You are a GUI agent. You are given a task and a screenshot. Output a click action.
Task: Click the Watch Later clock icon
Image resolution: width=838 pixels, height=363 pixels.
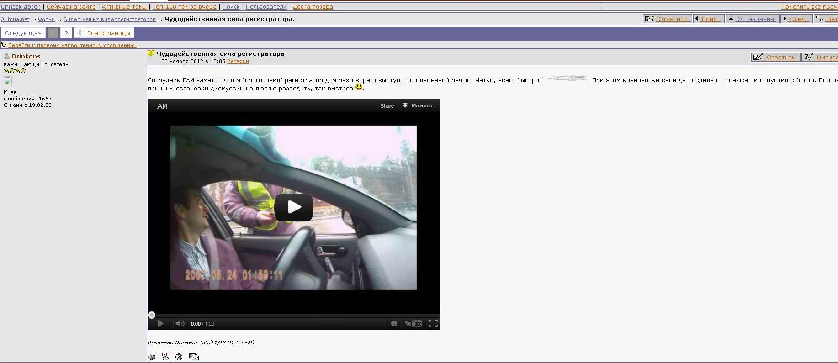[394, 324]
